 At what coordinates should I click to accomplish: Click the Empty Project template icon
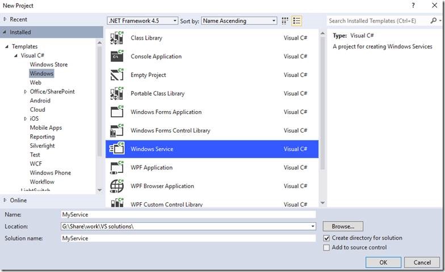tap(117, 75)
